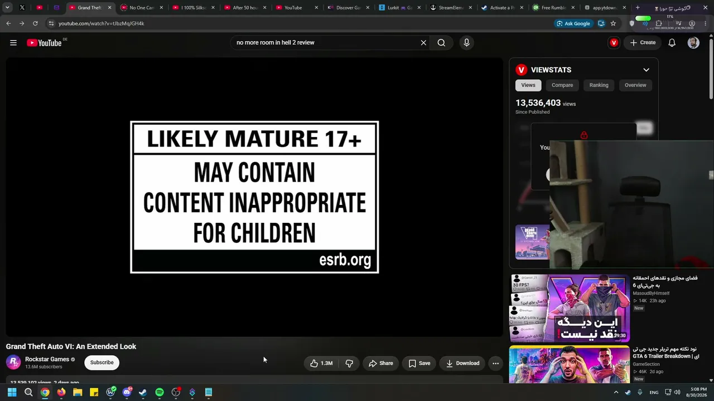Open the GTA 6 Trailer Breakdown thumbnail
The height and width of the screenshot is (401, 714).
[x=570, y=365]
